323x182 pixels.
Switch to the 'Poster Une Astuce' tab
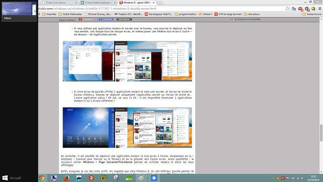point(56,3)
